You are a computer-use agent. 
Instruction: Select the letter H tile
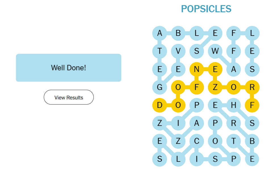coord(233,105)
